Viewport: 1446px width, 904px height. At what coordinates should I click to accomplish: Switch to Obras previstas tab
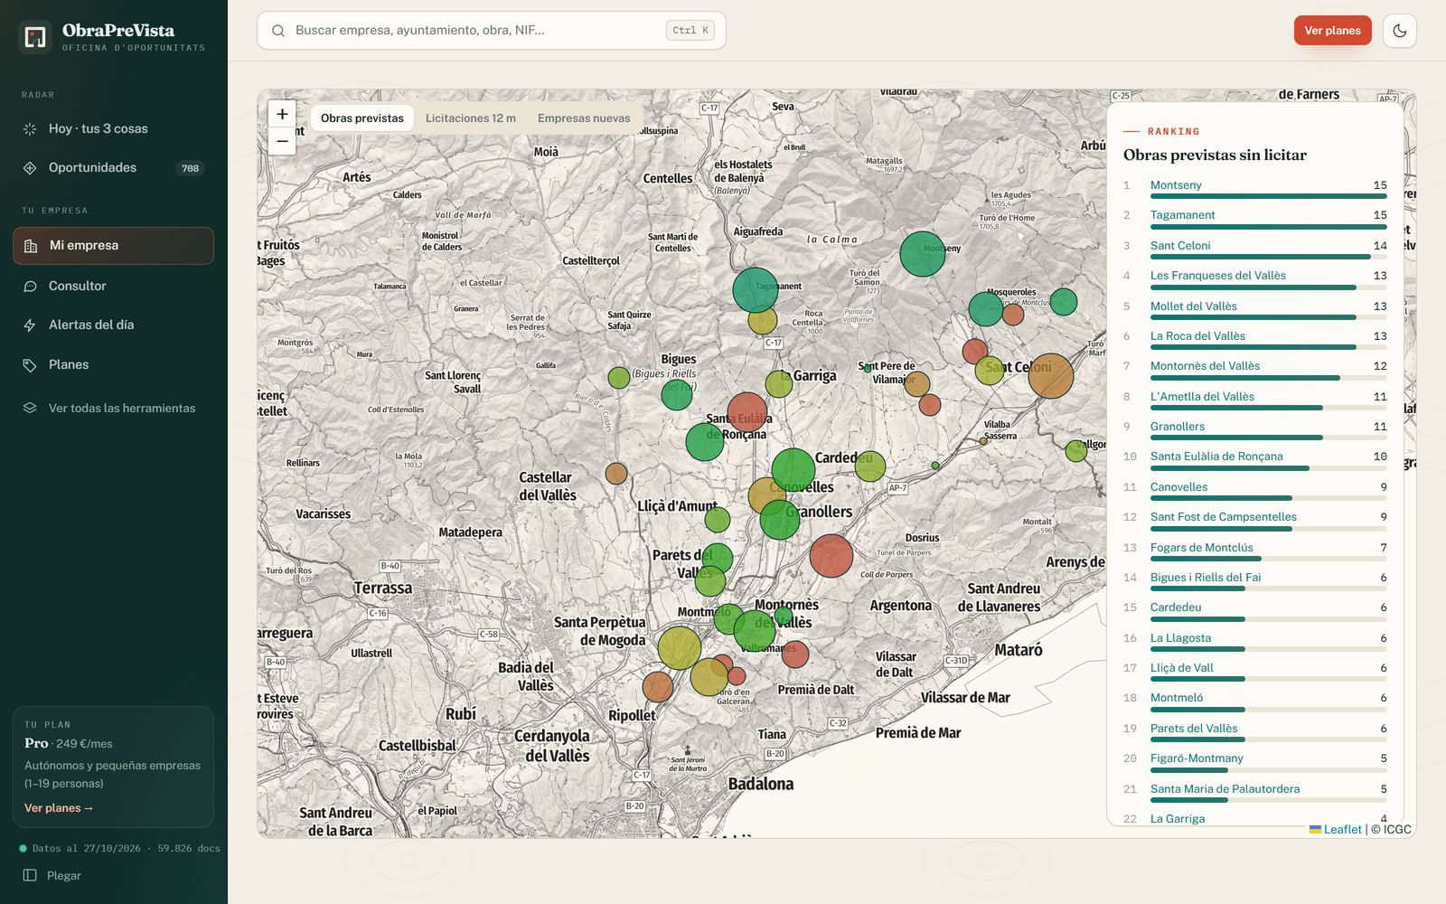point(362,118)
